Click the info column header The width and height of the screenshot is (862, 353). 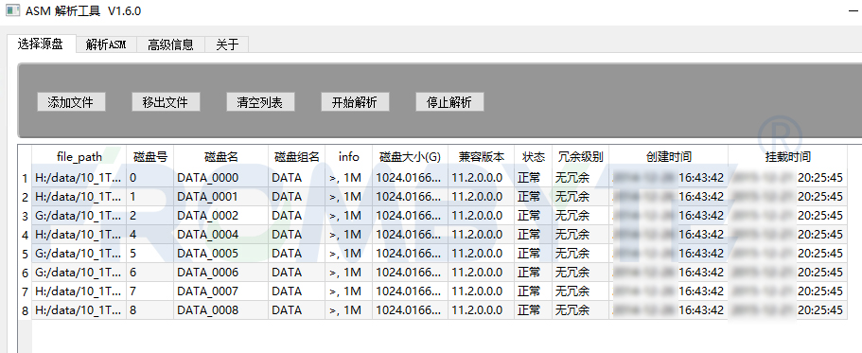pos(348,157)
